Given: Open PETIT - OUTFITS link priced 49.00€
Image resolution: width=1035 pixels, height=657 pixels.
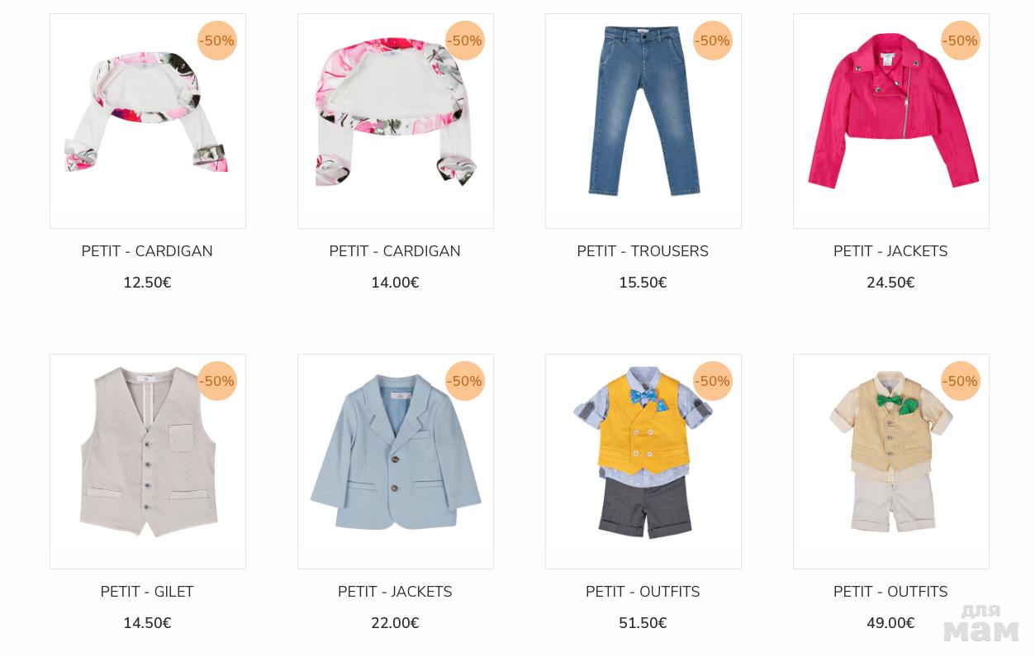Looking at the screenshot, I should pos(890,592).
